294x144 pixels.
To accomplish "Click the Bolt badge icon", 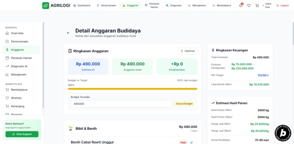I will [283, 133].
